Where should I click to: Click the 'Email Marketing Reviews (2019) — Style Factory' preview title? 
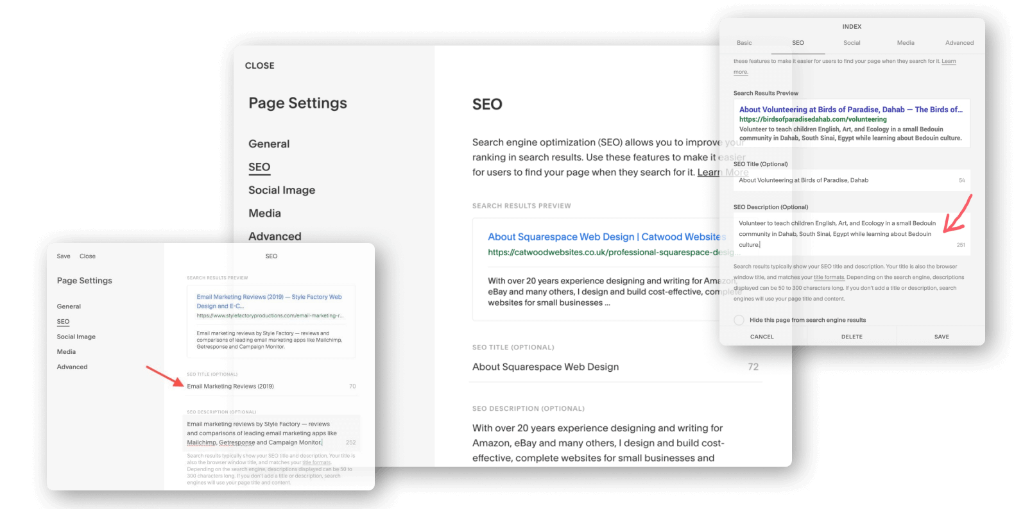[x=269, y=301]
